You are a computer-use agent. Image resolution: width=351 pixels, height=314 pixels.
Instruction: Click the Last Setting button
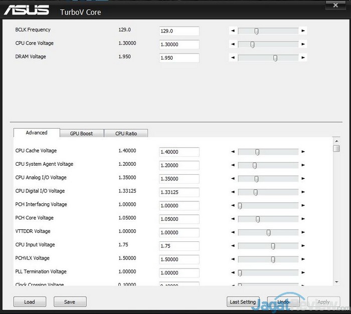[x=243, y=302]
